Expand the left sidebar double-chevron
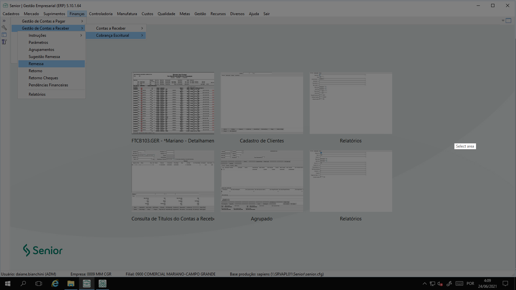This screenshot has height=290, width=516. 4,21
